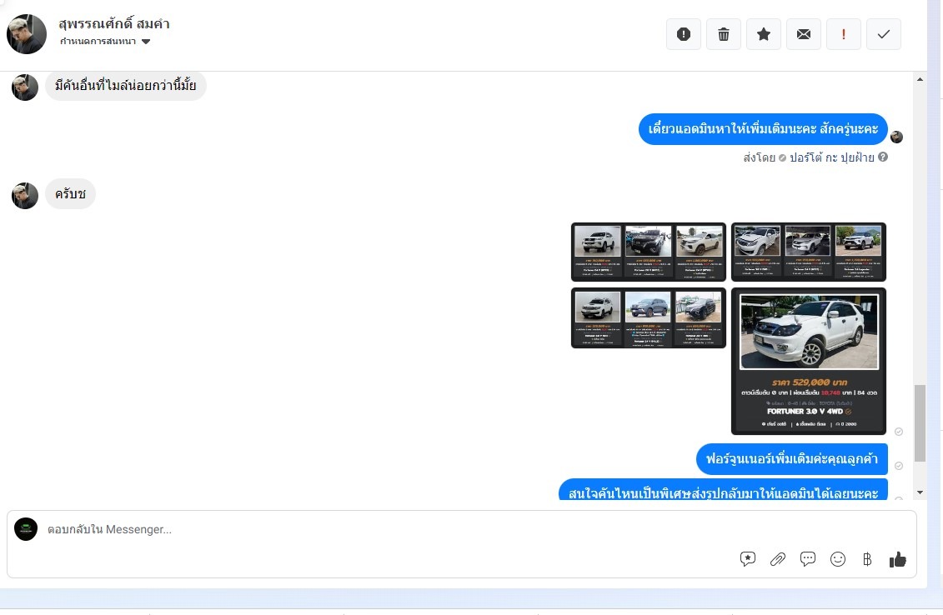This screenshot has width=943, height=615.
Task: Click the chat scrollbar down arrow
Action: click(x=920, y=492)
